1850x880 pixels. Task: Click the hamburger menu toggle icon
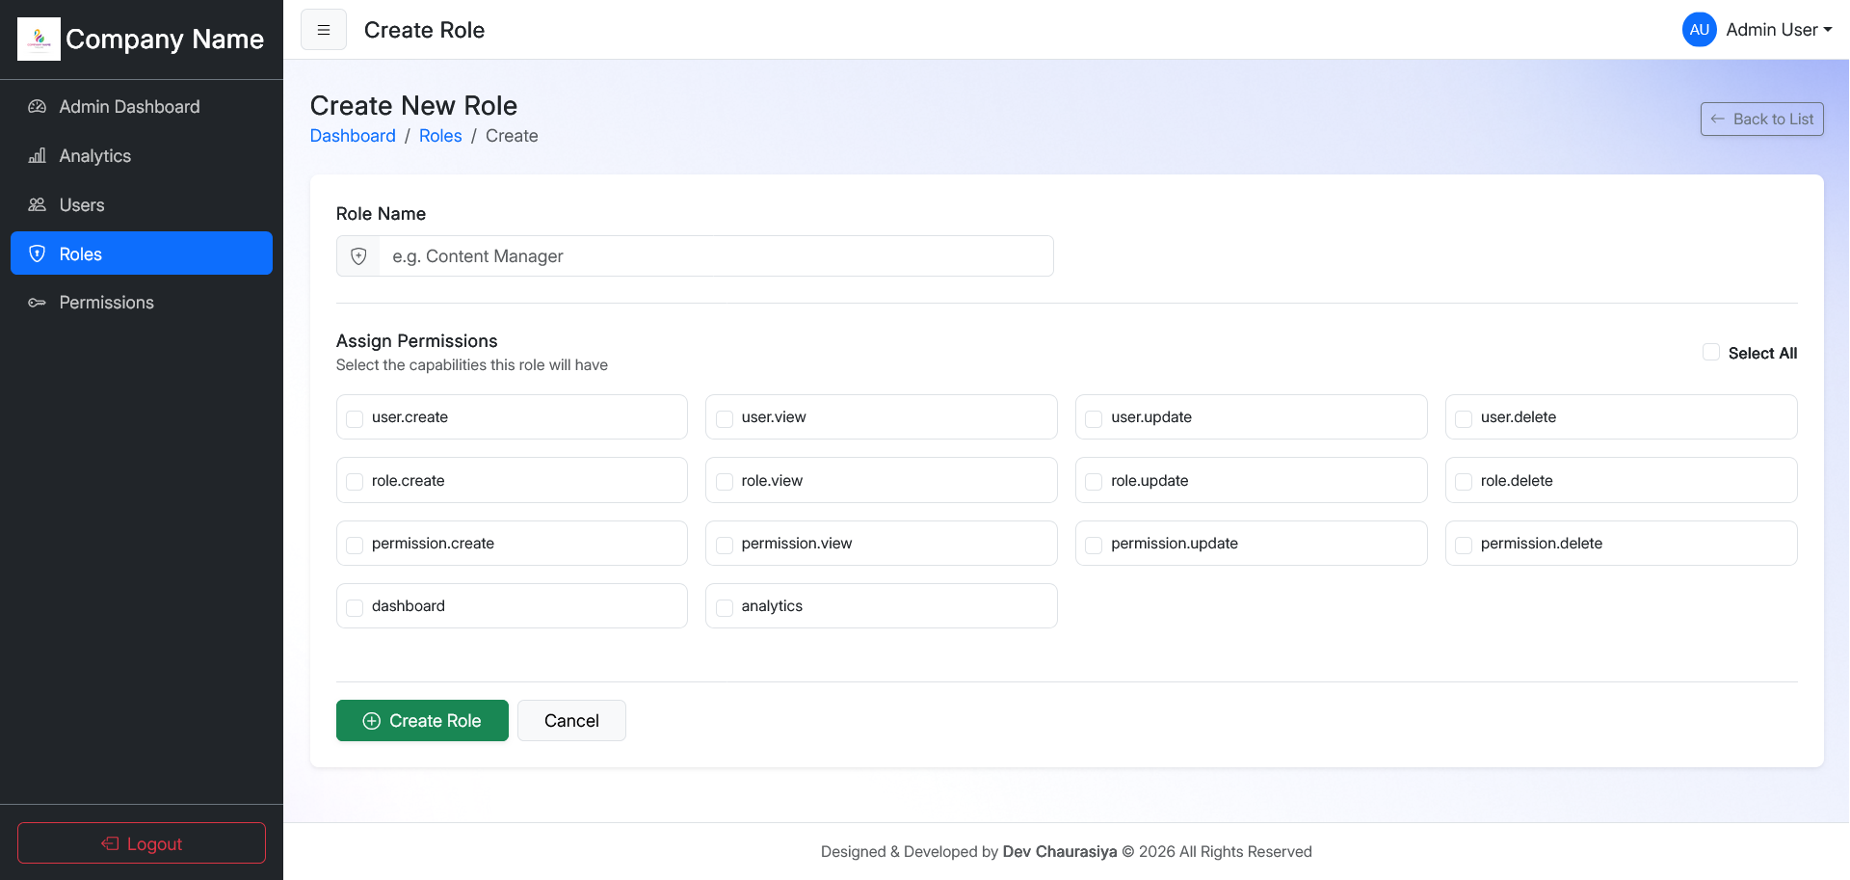pyautogui.click(x=324, y=30)
